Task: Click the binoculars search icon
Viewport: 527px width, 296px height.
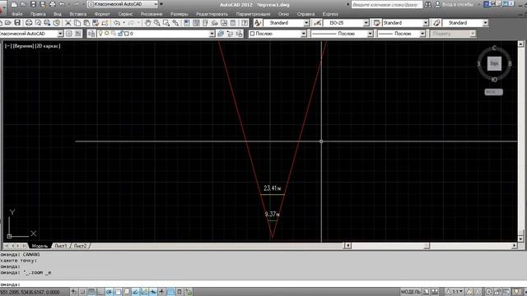Action: tap(428, 4)
